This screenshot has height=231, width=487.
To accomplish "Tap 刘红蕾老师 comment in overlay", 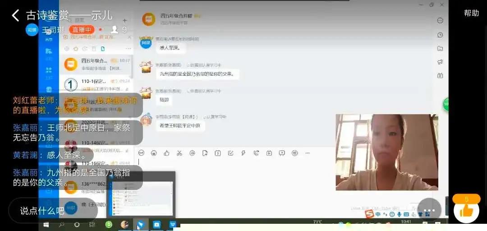I will coord(74,105).
